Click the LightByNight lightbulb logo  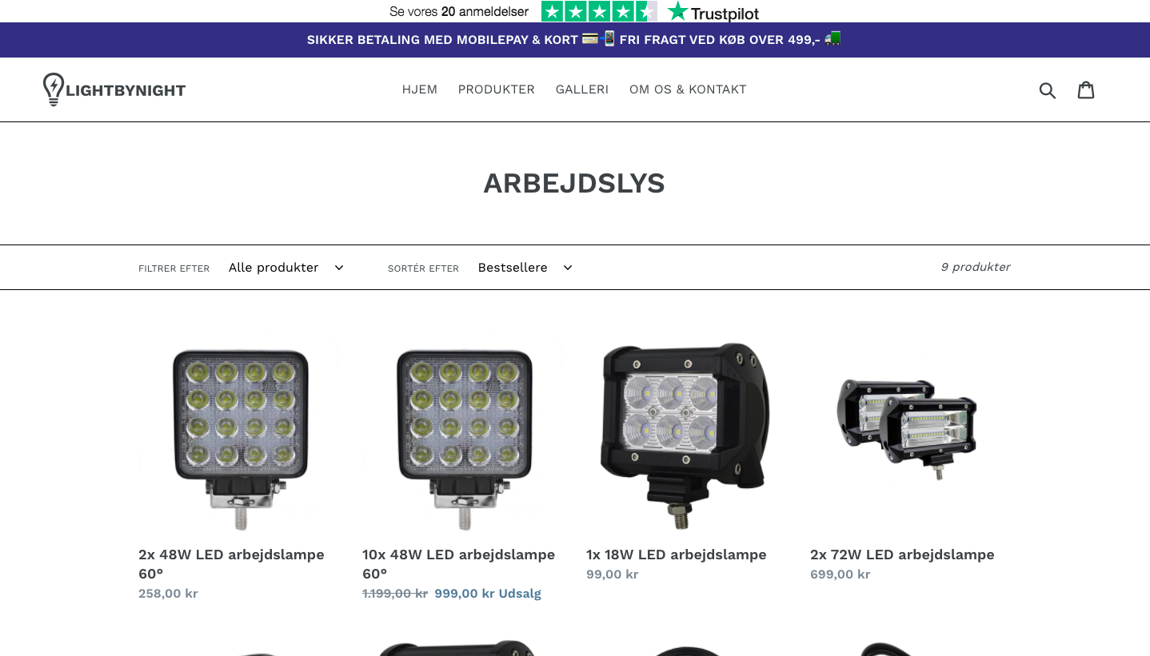click(x=114, y=89)
